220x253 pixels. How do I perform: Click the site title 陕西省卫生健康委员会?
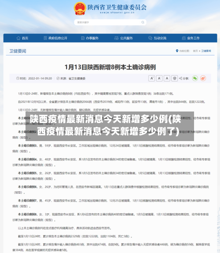[x=117, y=7]
